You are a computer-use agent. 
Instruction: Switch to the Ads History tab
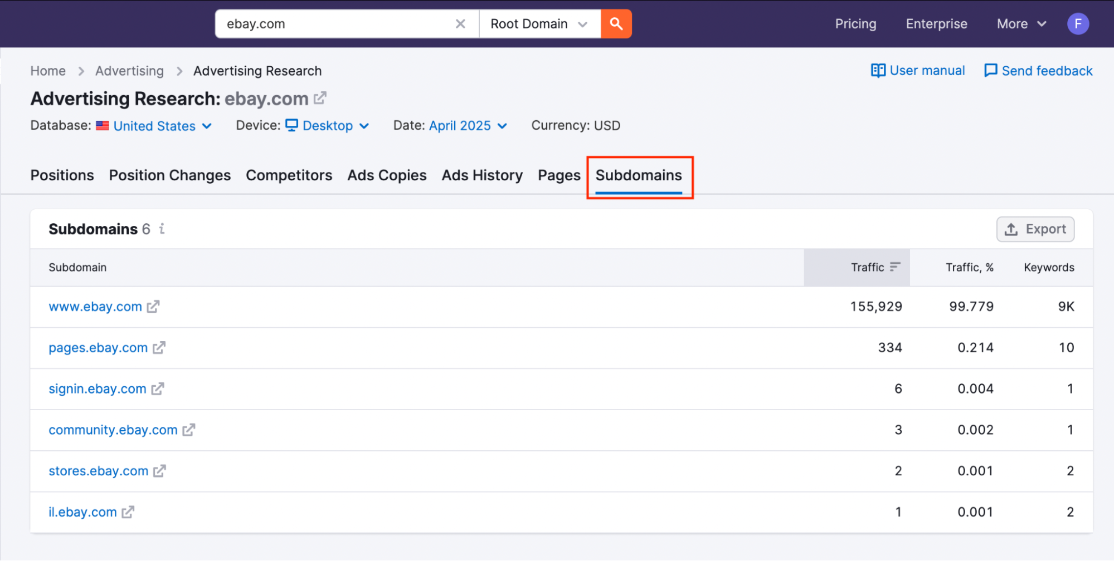(481, 175)
